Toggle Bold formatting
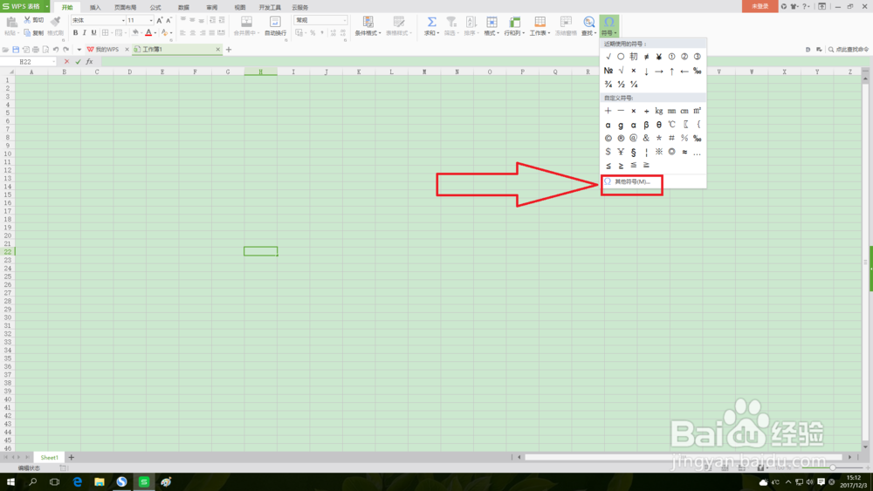 coord(75,33)
